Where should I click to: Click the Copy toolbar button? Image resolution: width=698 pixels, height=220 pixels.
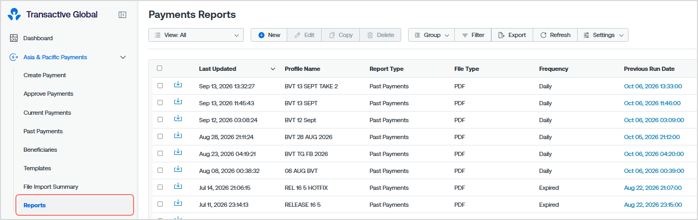point(341,35)
